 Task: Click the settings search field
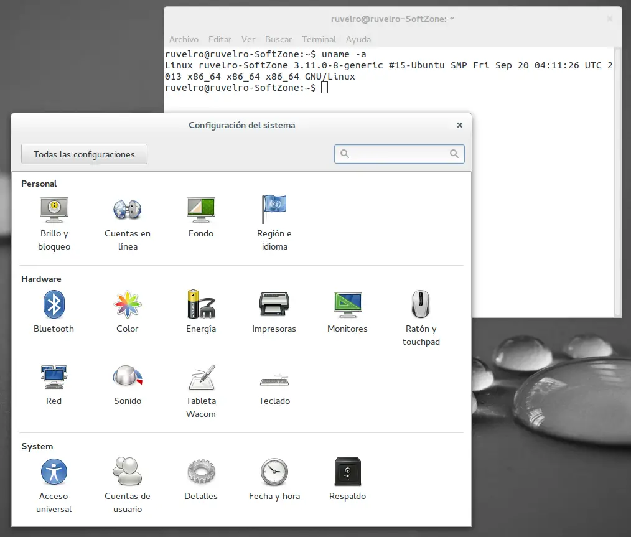point(400,154)
